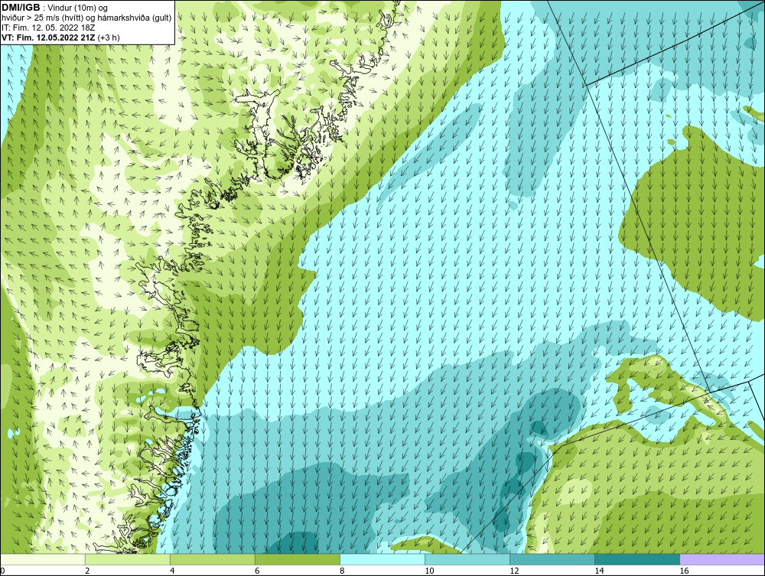Click the pale cream 0–2 m/s legend swatch

pyautogui.click(x=42, y=559)
